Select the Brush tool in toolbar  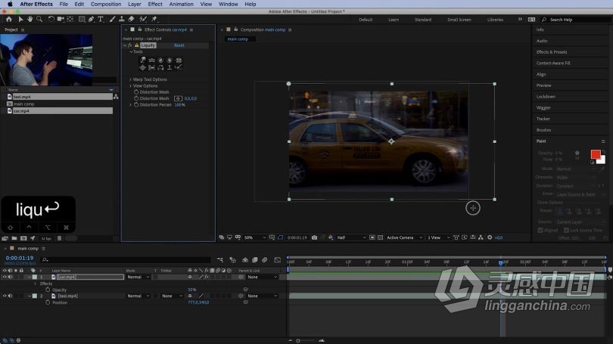tap(113, 19)
